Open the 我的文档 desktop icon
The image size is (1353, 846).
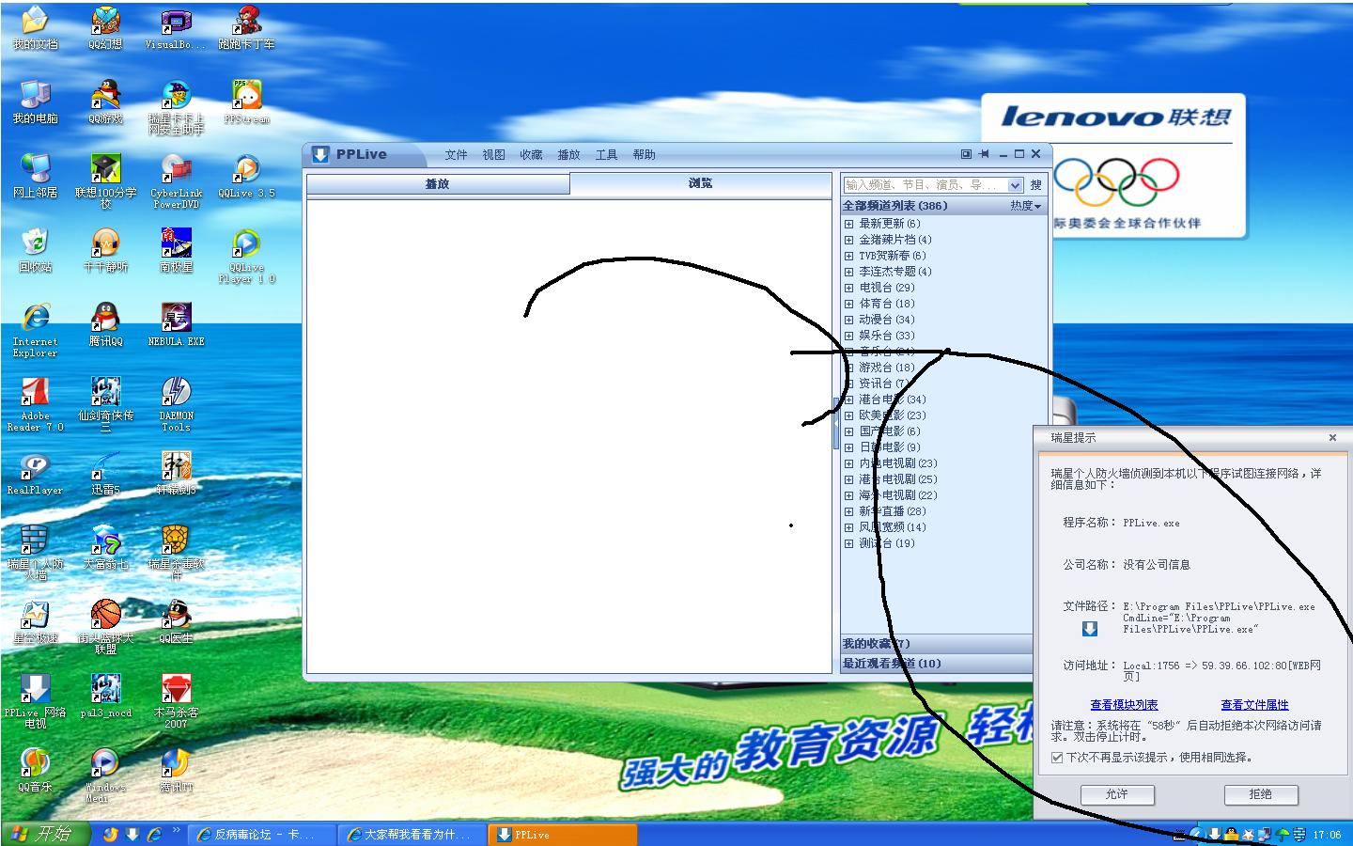click(x=35, y=28)
